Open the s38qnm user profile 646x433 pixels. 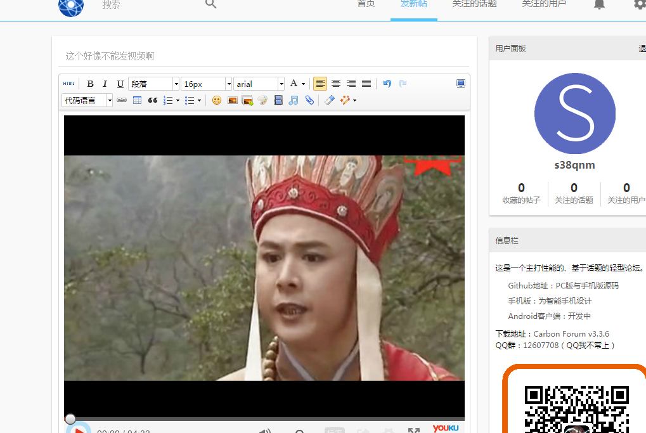(x=574, y=165)
